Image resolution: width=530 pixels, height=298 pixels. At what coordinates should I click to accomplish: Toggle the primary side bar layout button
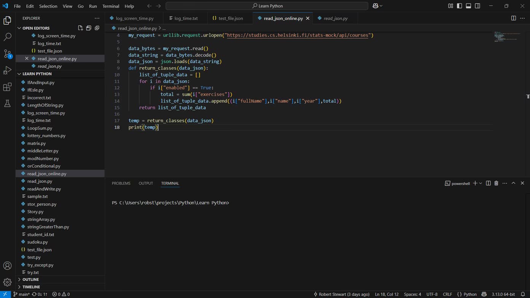click(459, 6)
